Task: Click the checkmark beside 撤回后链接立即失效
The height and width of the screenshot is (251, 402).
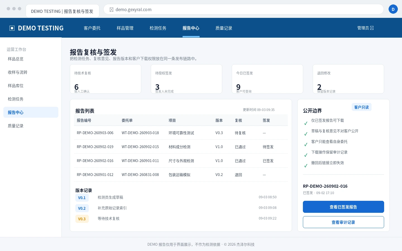Action: click(x=306, y=165)
